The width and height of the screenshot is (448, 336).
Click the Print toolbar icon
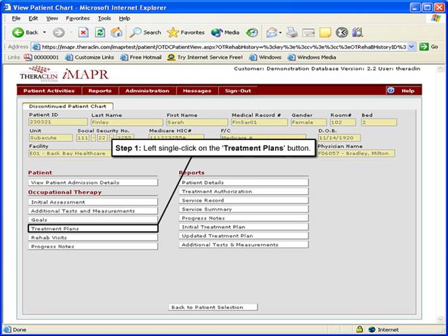(292, 32)
